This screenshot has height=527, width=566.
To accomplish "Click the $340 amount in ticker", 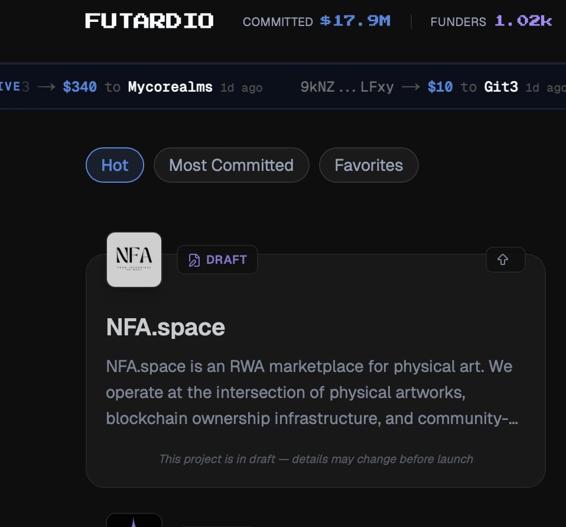I will 80,87.
